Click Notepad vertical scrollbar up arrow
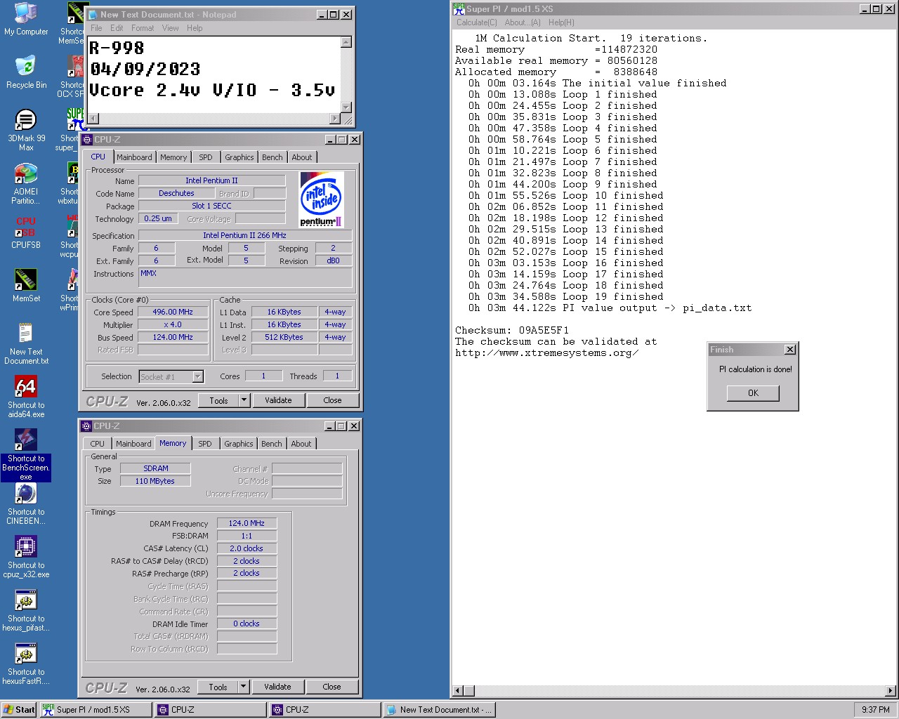The width and height of the screenshot is (899, 719). tap(346, 42)
